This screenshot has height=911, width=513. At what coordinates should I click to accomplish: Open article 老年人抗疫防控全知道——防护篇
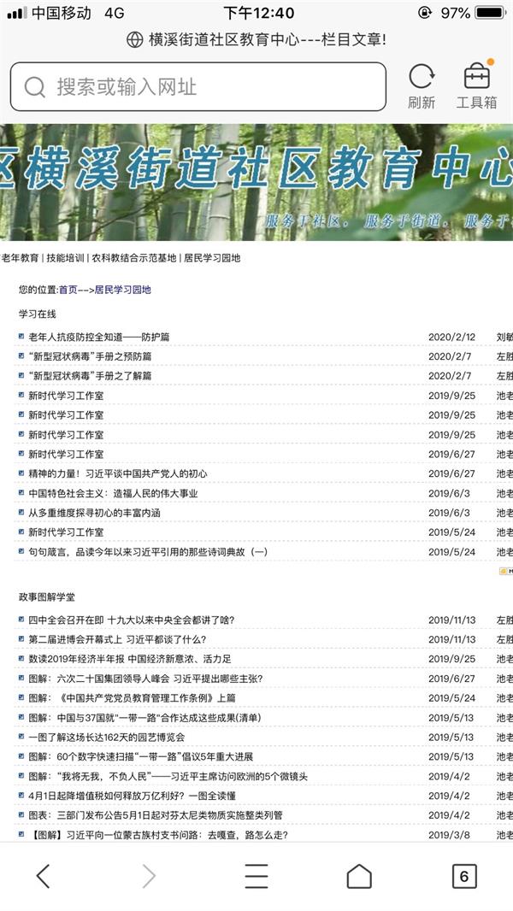coord(98,337)
